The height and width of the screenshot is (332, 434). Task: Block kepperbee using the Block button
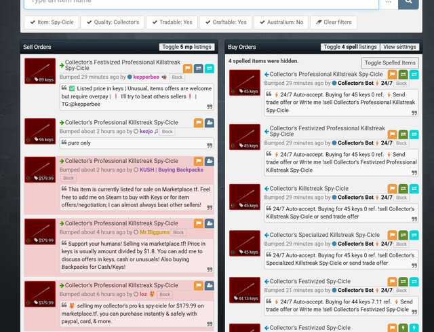[177, 77]
